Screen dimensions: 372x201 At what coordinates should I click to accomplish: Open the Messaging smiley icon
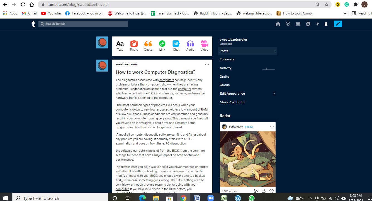308,24
